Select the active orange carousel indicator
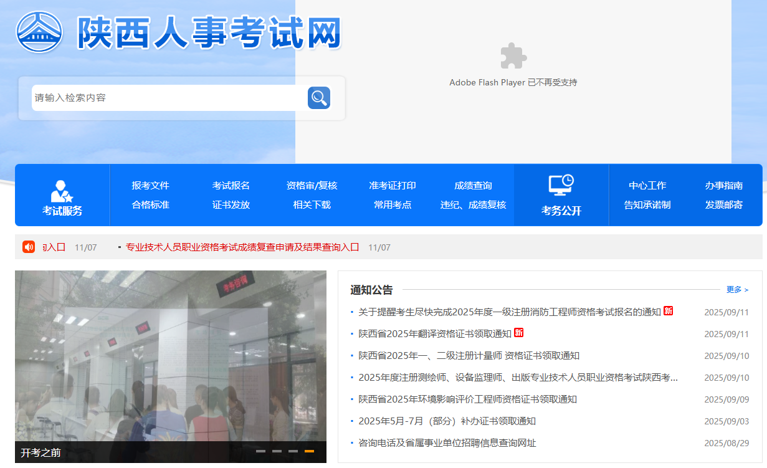Screen dimensions: 767x468 309,451
